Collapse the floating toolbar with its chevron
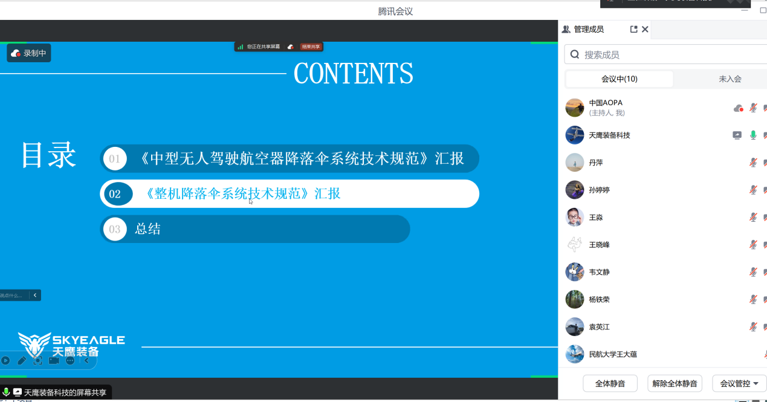This screenshot has height=402, width=767. [x=86, y=361]
